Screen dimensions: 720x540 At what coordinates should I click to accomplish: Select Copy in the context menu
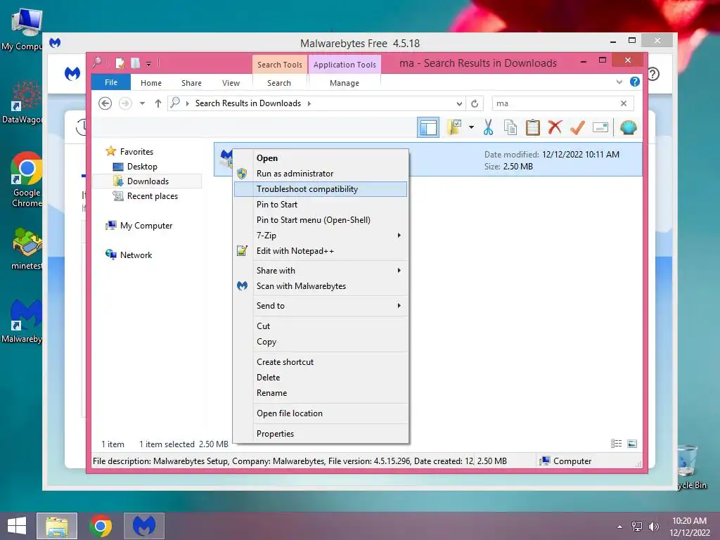click(321, 342)
